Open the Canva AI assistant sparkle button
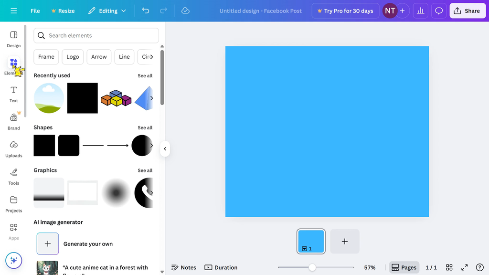Screen dimensions: 489x275 (13, 260)
